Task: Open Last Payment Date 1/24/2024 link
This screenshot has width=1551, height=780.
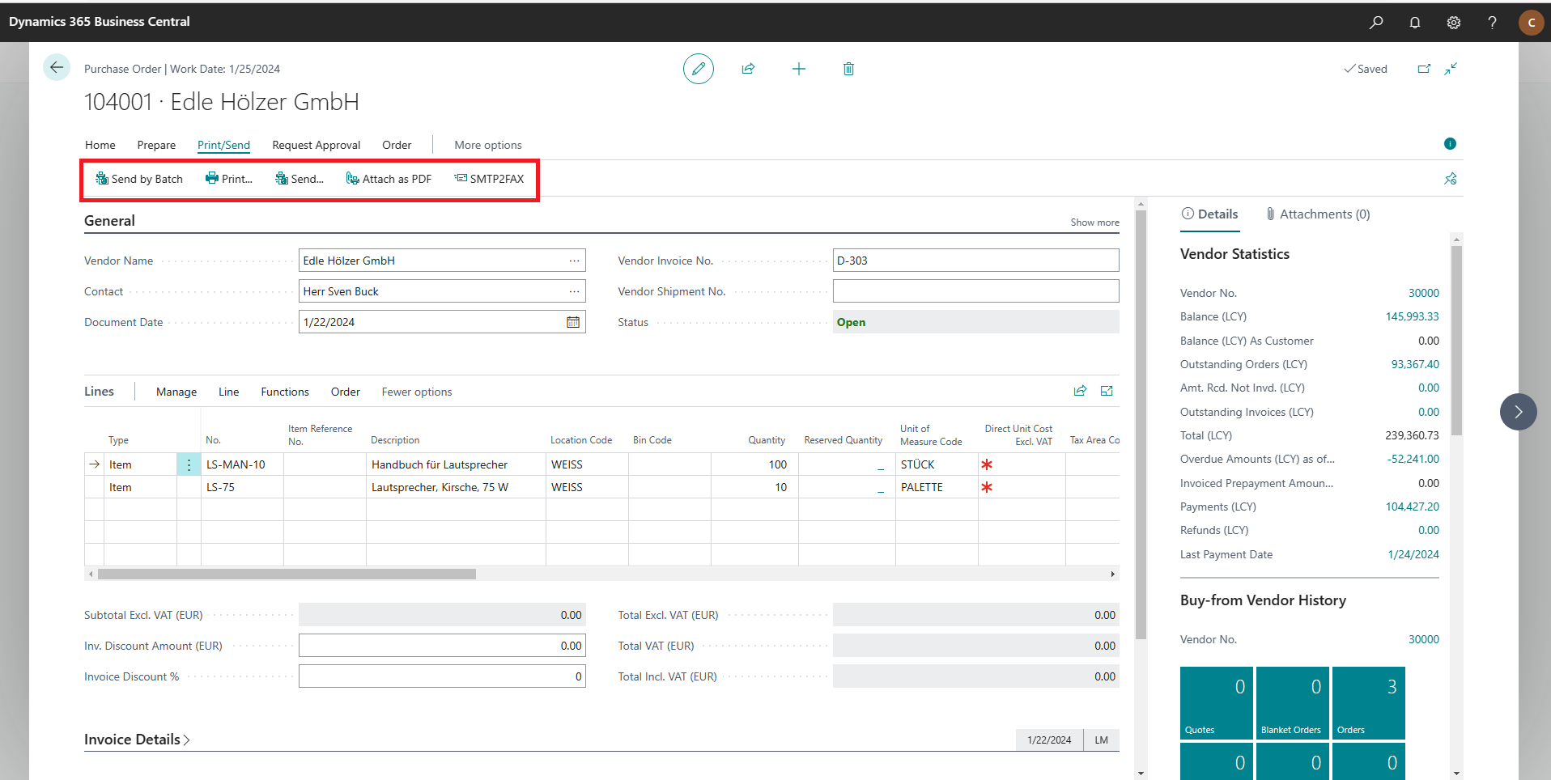Action: tap(1413, 554)
